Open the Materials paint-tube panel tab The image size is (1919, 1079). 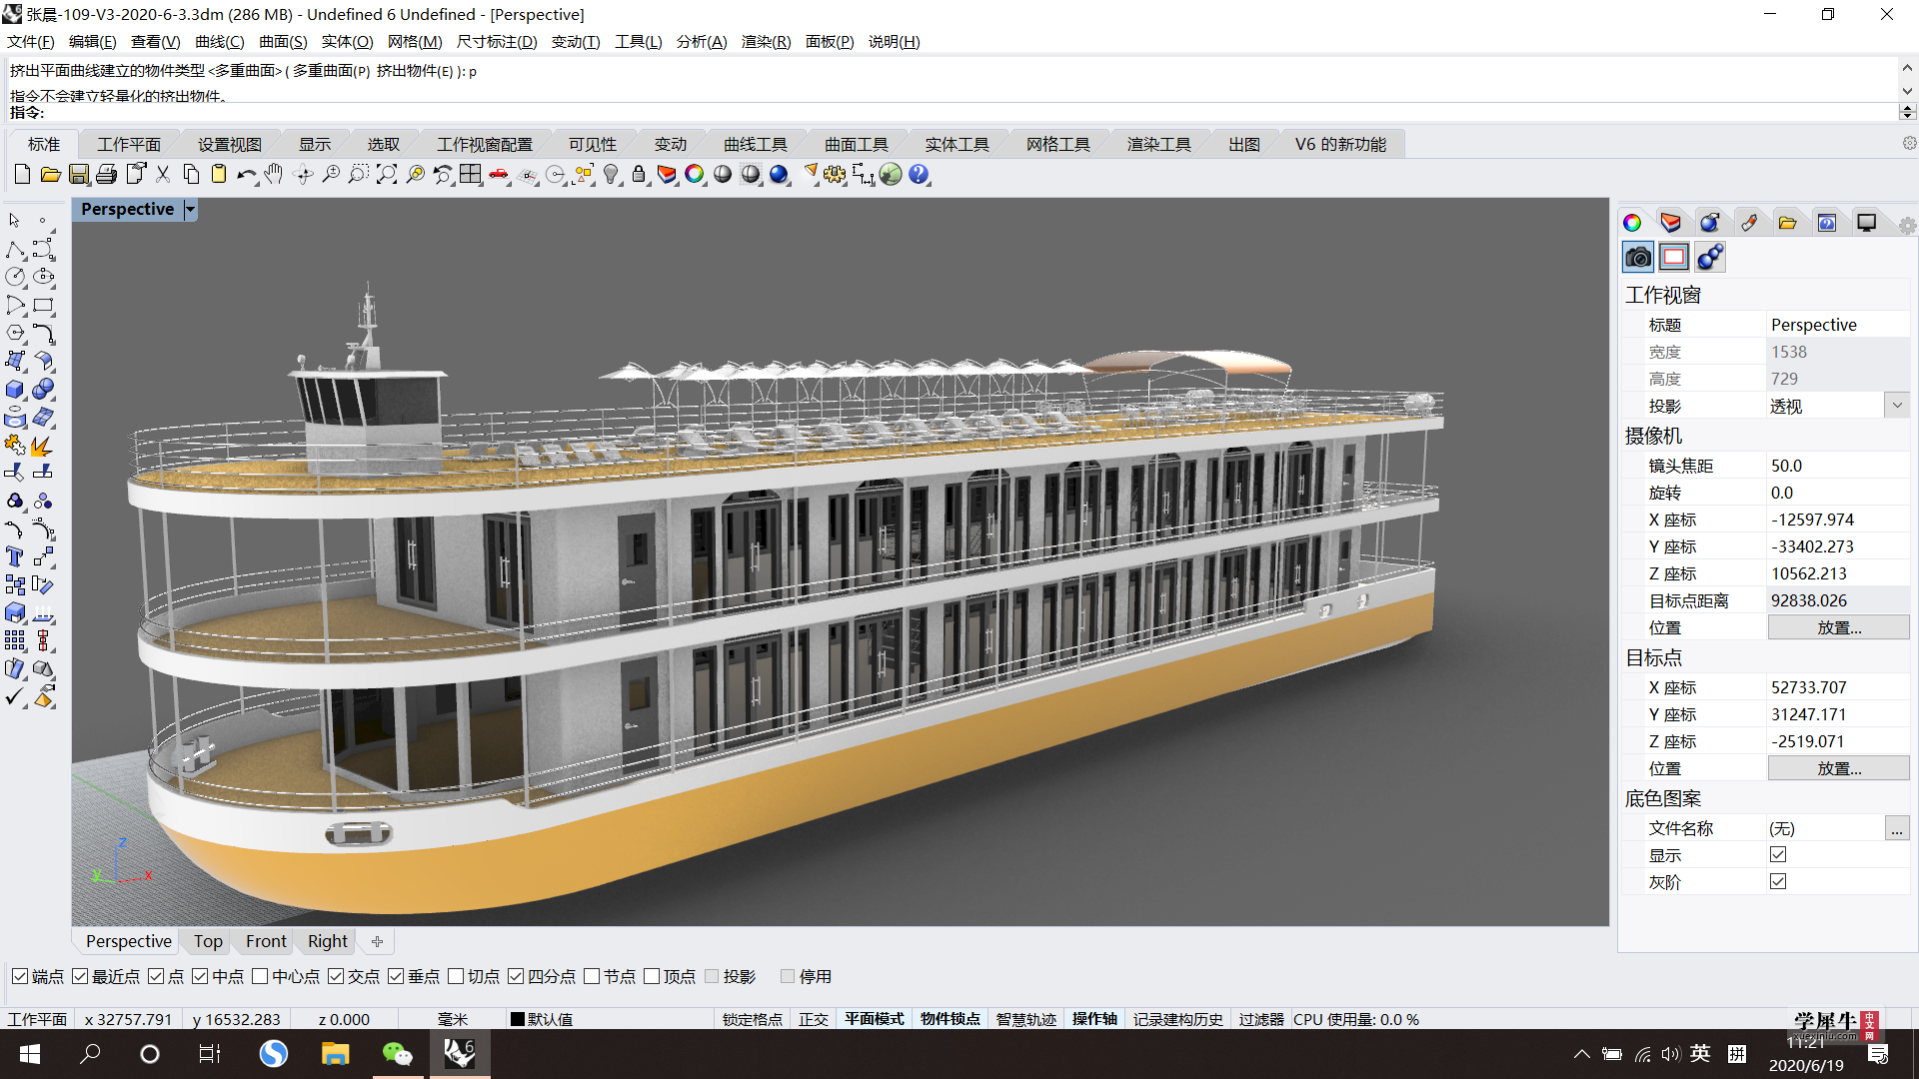point(1749,223)
